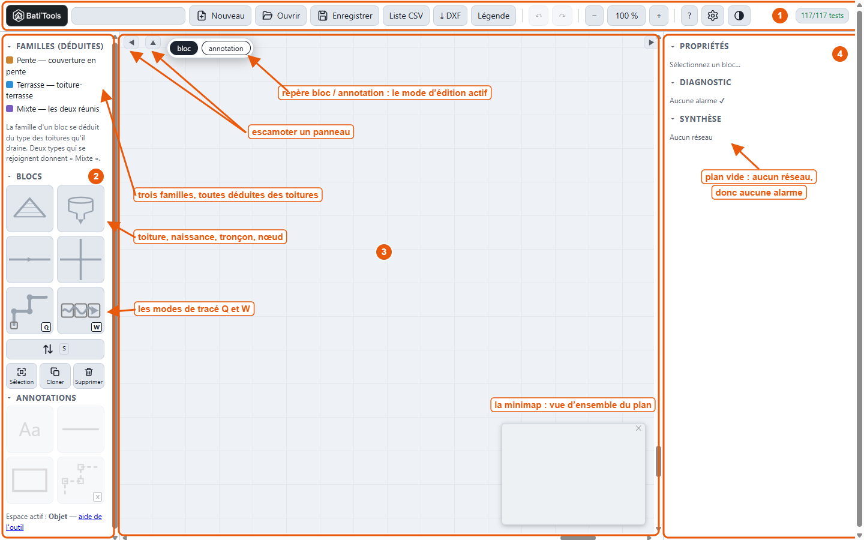Image resolution: width=864 pixels, height=540 pixels.
Task: Show the Légende
Action: 493,16
